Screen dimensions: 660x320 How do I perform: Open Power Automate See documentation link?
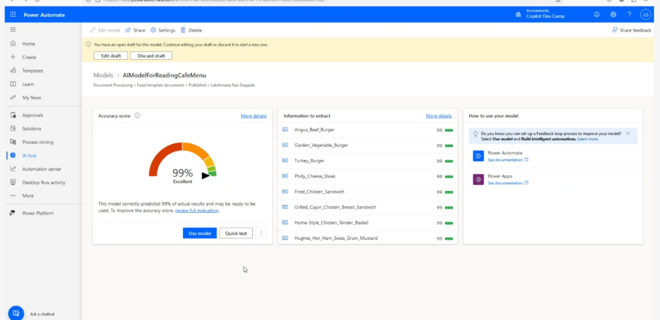click(508, 160)
